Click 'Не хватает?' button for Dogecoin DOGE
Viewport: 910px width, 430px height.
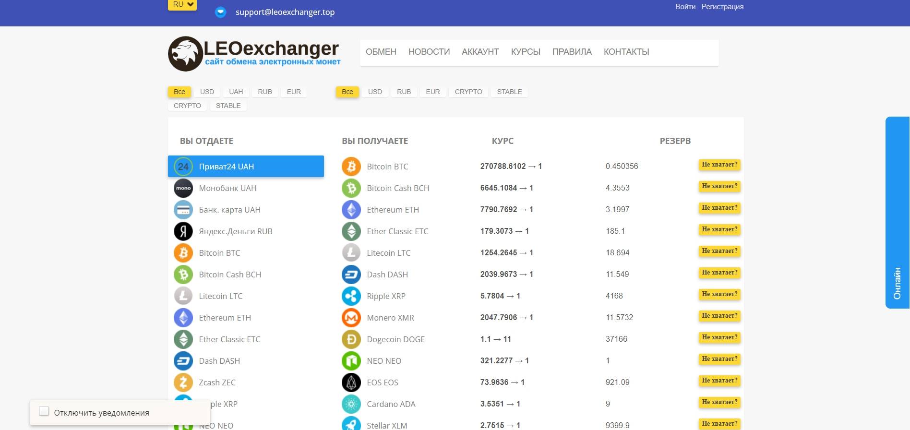pos(719,337)
